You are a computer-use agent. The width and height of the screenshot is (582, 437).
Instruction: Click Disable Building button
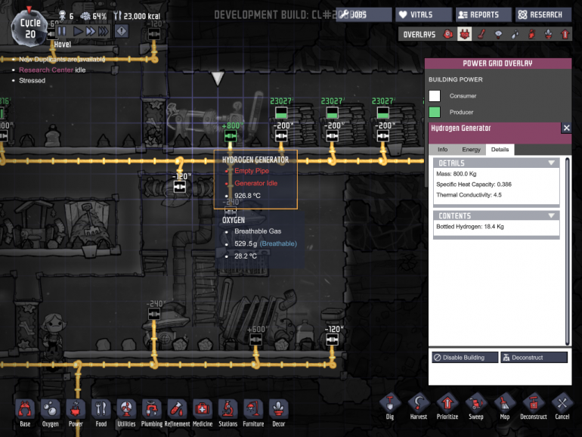[465, 357]
